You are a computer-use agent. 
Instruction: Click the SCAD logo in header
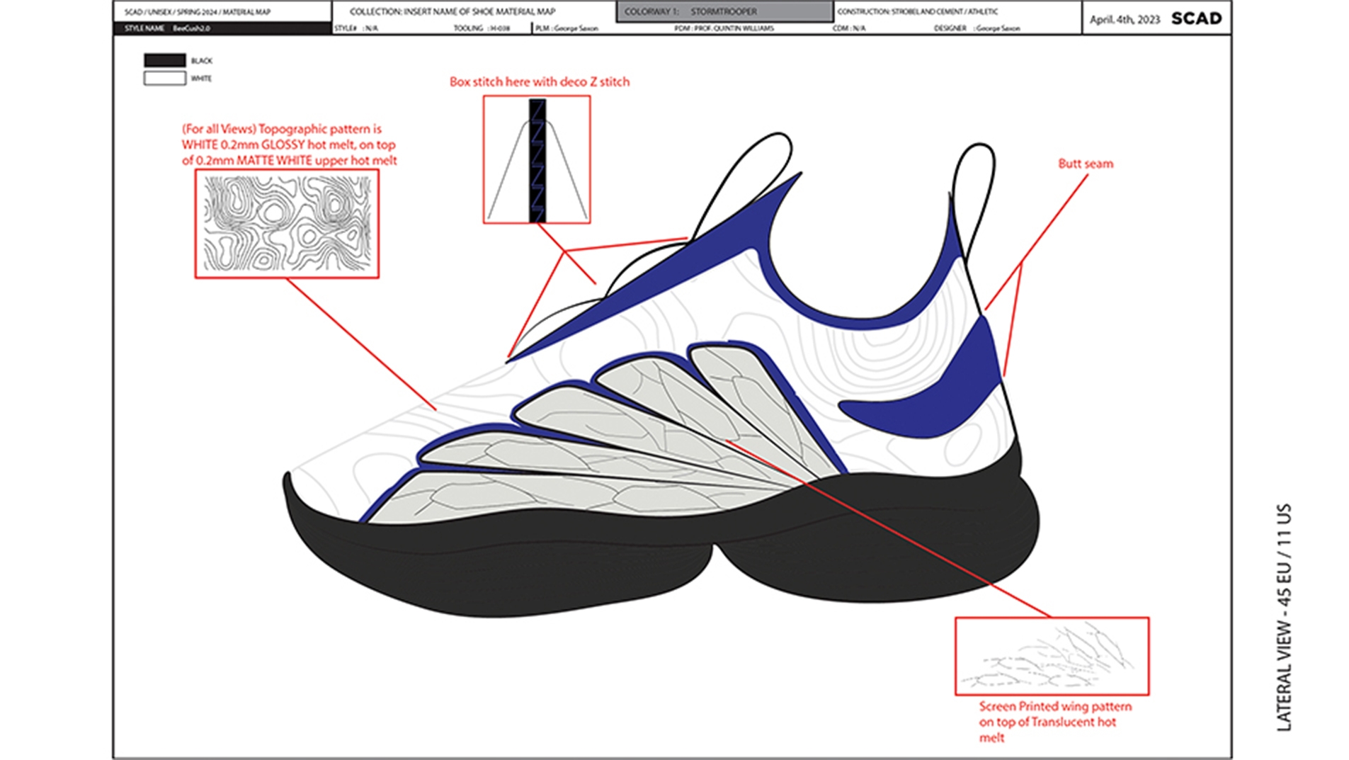[1196, 18]
